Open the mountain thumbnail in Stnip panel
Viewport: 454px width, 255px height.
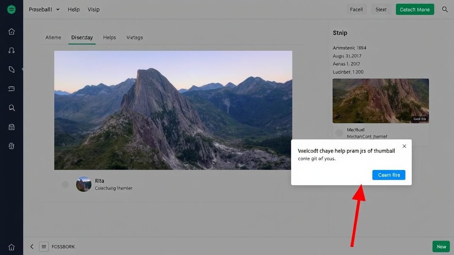(x=381, y=101)
